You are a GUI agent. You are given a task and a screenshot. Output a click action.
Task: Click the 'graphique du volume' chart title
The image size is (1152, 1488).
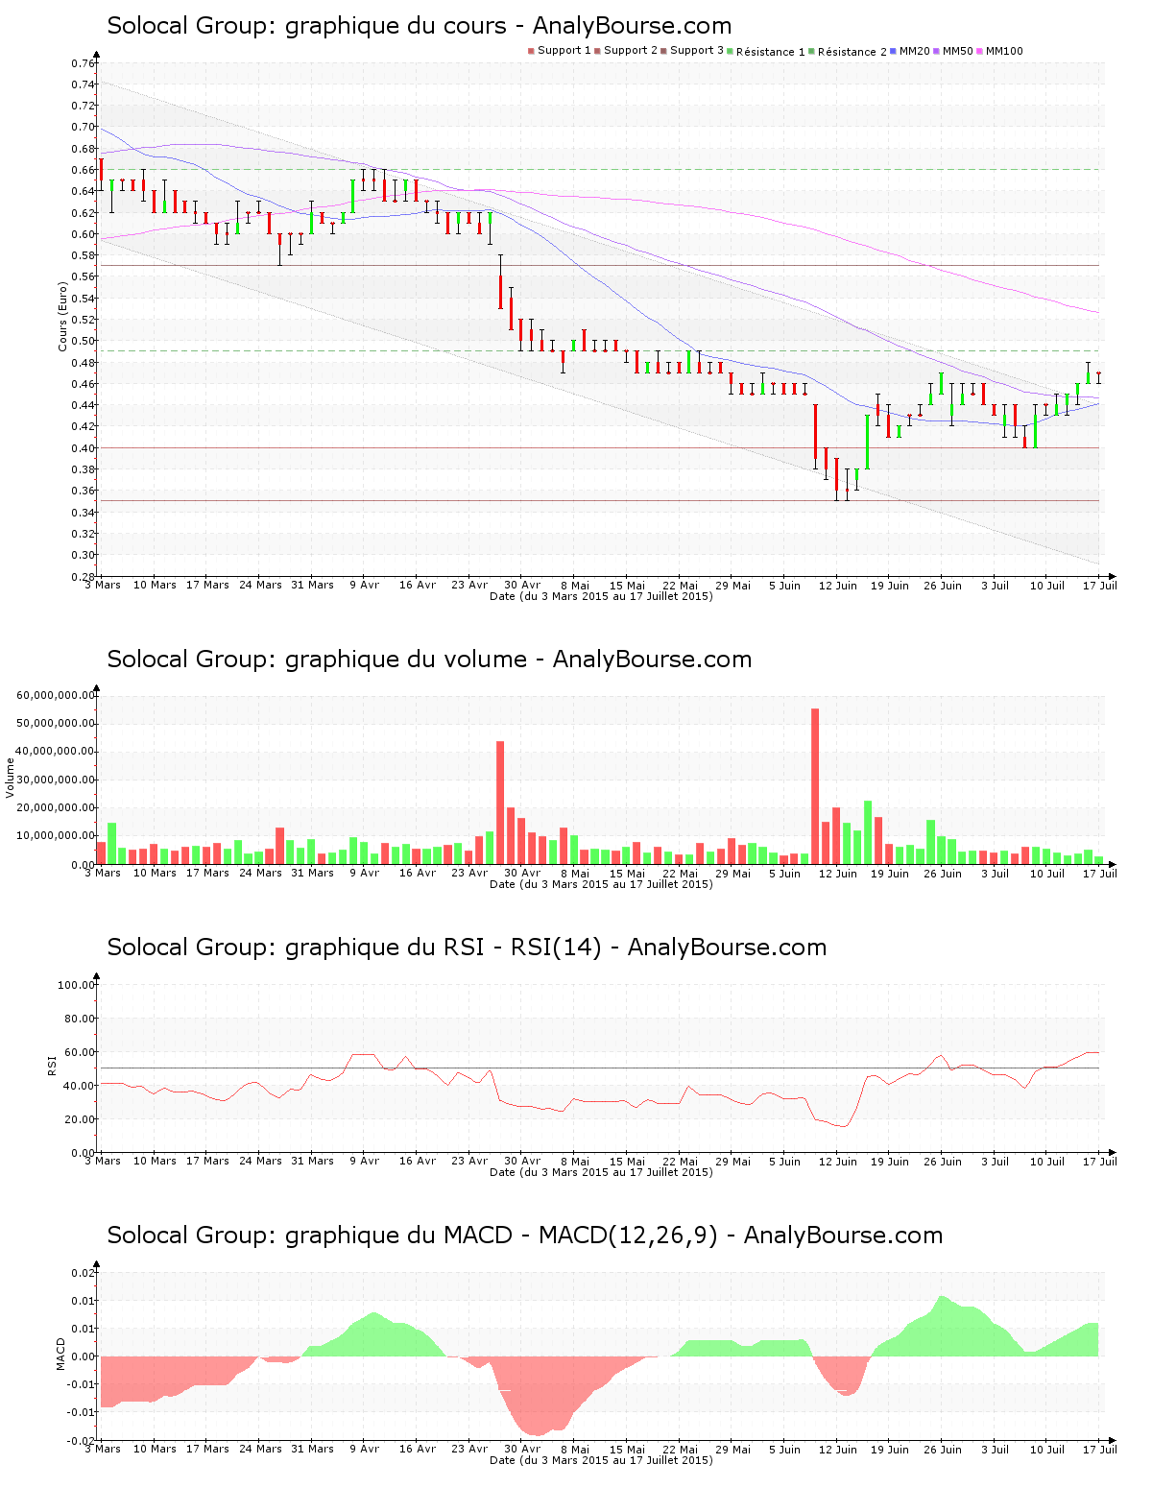pos(429,660)
